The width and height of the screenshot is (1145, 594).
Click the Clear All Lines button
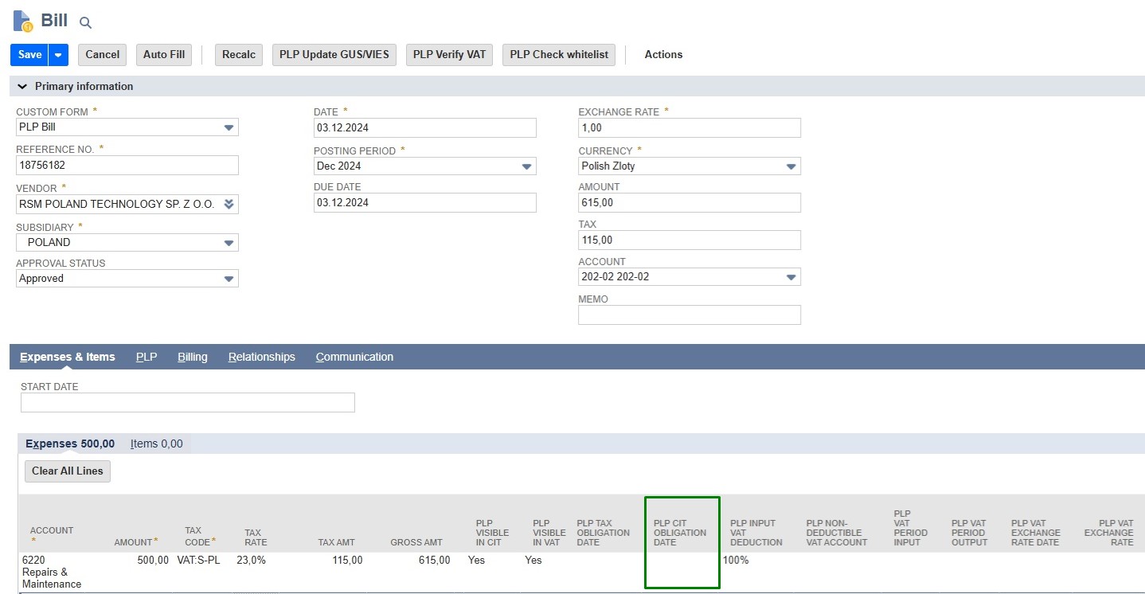point(68,471)
